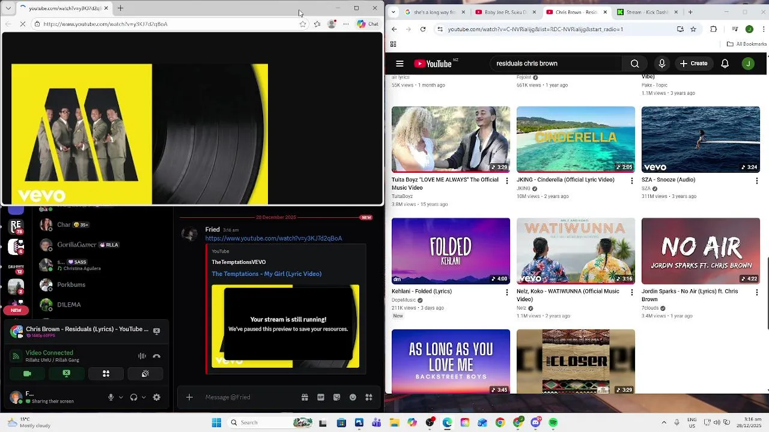The width and height of the screenshot is (769, 432).
Task: Stop page loading in Edge window
Action: point(23,24)
